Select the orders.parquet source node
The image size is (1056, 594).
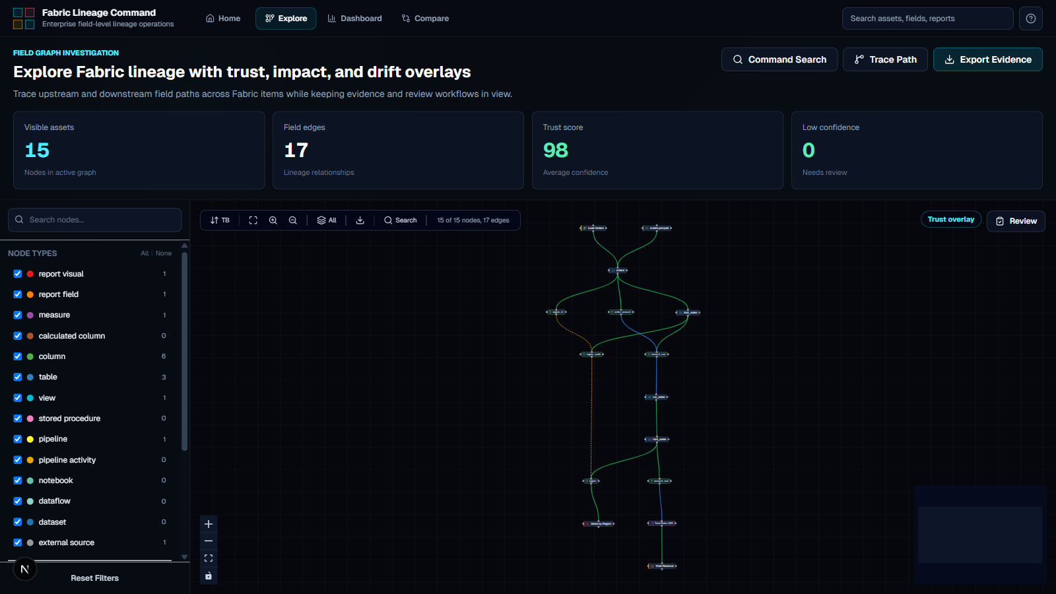[x=657, y=228]
